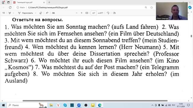The width and height of the screenshot is (193, 108).
Task: Zoom out of the PDF
Action: click(x=76, y=13)
